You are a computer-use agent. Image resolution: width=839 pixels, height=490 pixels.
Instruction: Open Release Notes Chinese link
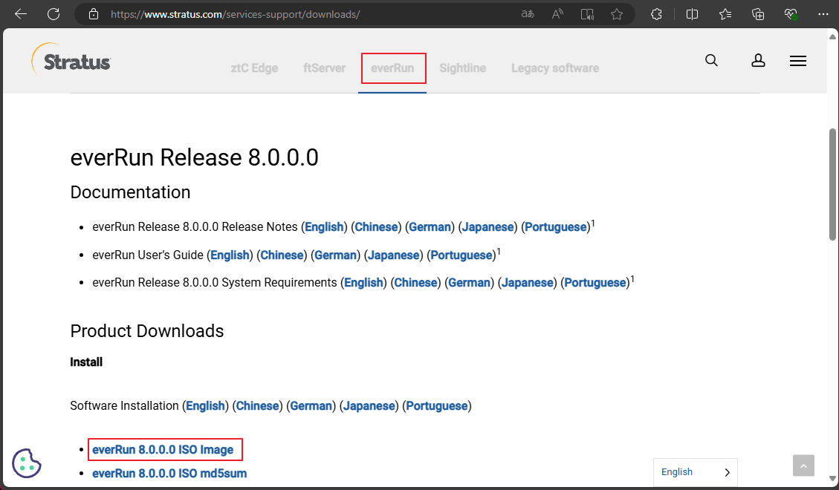coord(377,227)
